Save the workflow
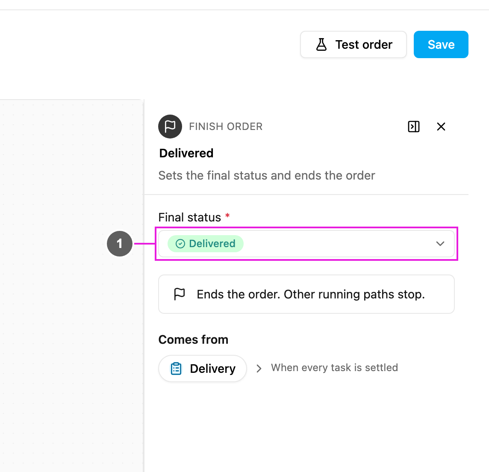Viewport: 489px width, 472px height. coord(441,44)
